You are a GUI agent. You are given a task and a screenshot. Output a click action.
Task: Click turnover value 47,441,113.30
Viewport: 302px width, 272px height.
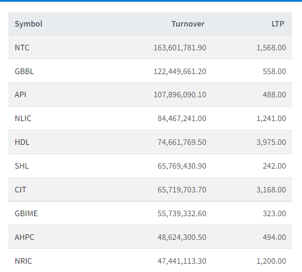click(x=182, y=261)
